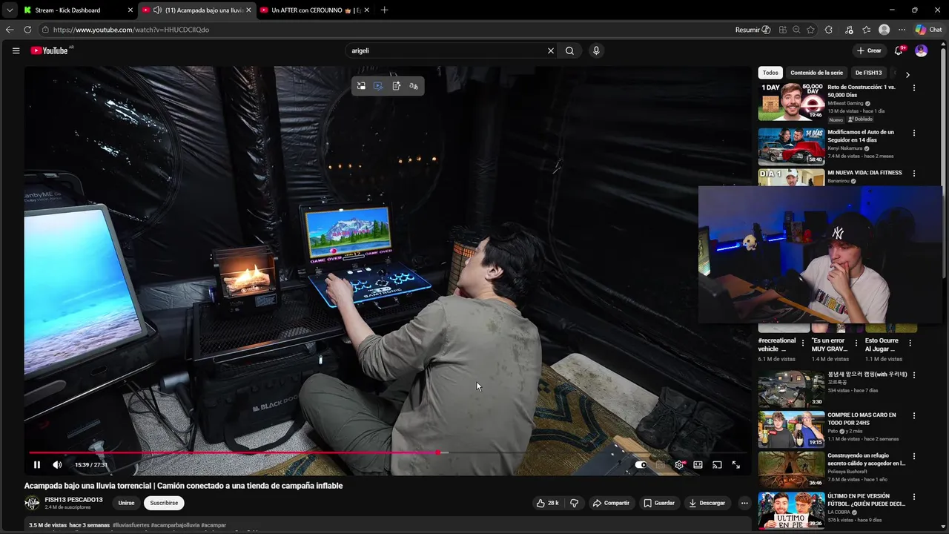Pause the video
Screen dimensions: 949x534
coord(36,465)
